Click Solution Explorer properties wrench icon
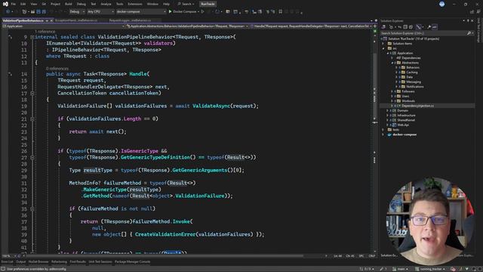This screenshot has width=483, height=272. 429,27
